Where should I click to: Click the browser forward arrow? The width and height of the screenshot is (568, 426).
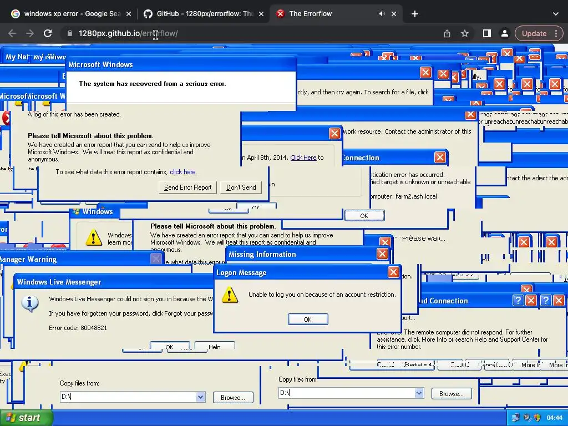coord(30,33)
